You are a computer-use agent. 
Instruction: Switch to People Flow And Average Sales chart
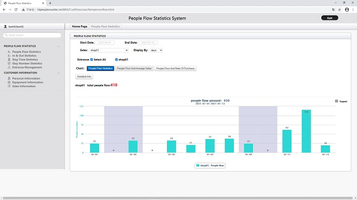(134, 68)
